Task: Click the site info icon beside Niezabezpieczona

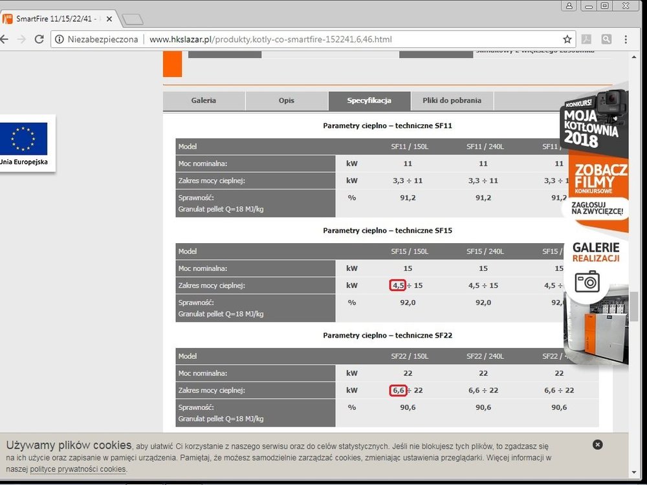Action: click(60, 39)
